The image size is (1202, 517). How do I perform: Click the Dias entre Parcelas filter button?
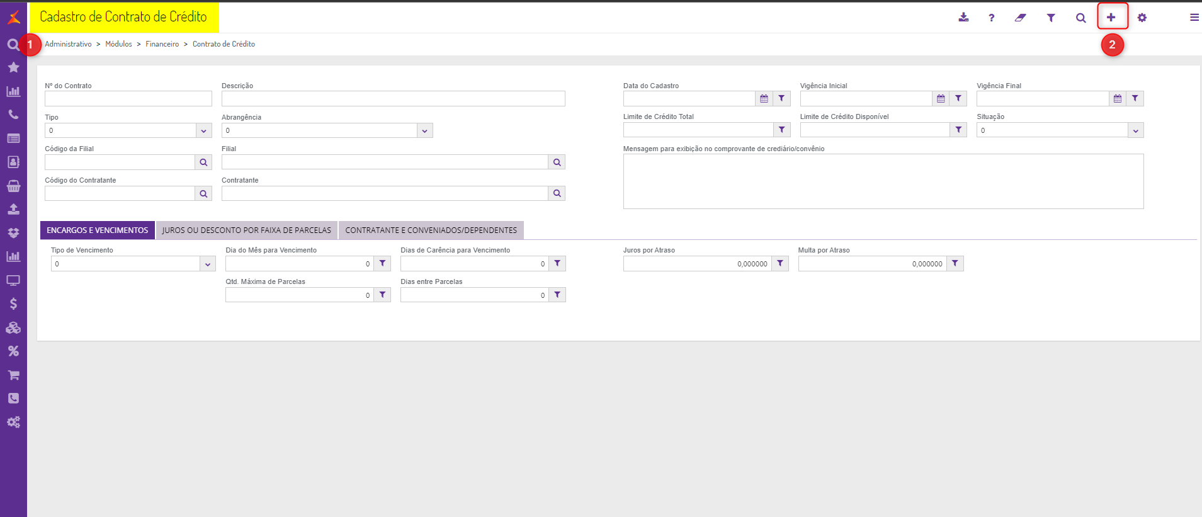(x=557, y=295)
